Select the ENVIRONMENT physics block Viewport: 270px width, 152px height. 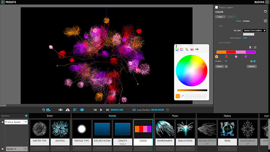tap(164, 131)
